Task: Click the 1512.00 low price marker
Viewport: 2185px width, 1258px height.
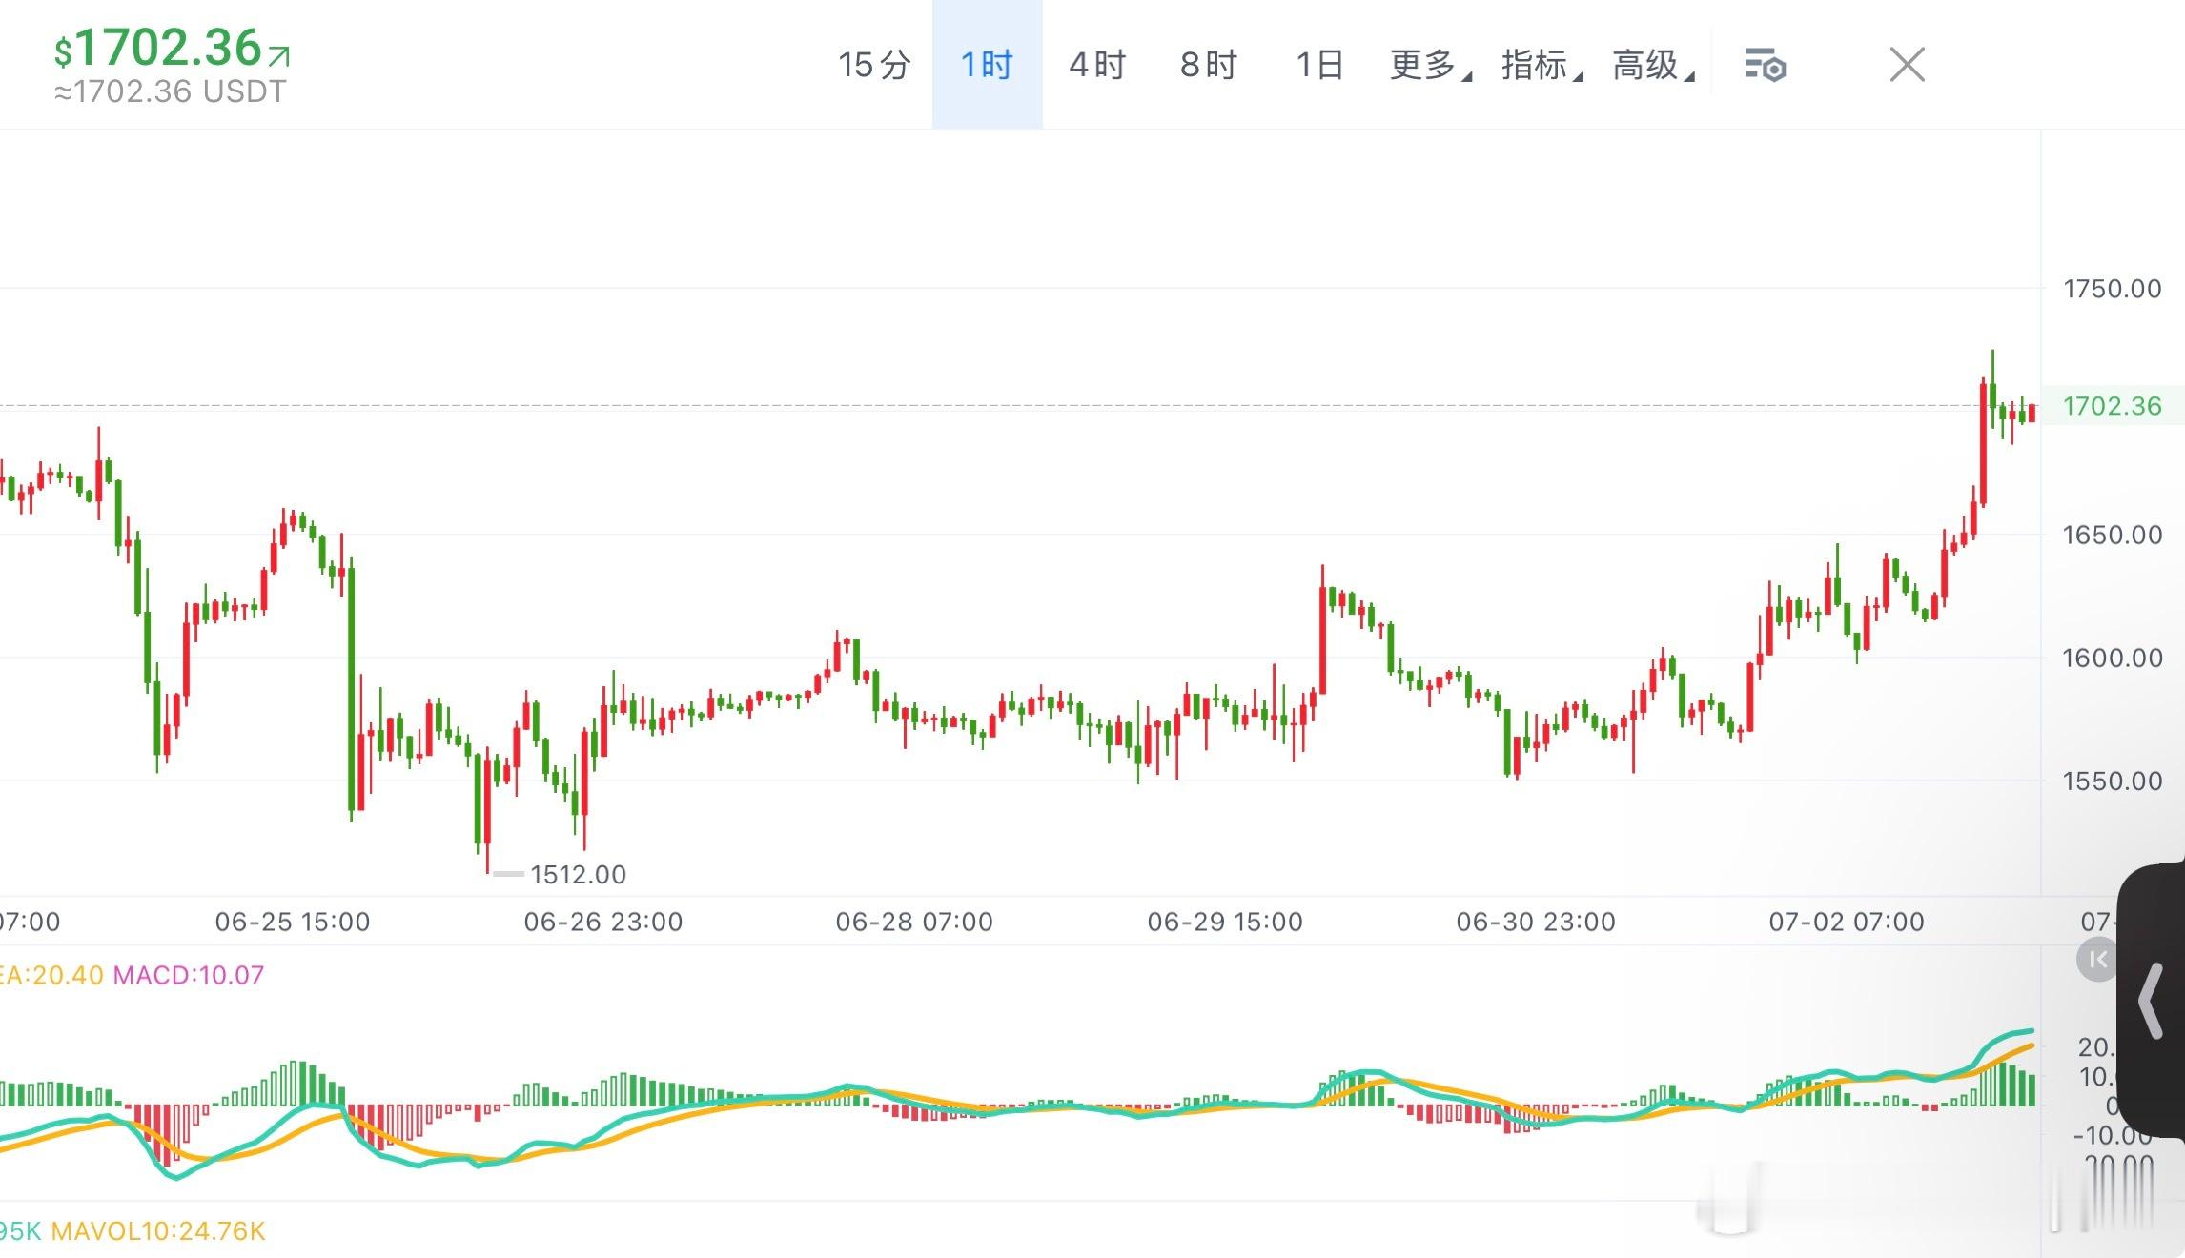Action: click(578, 874)
